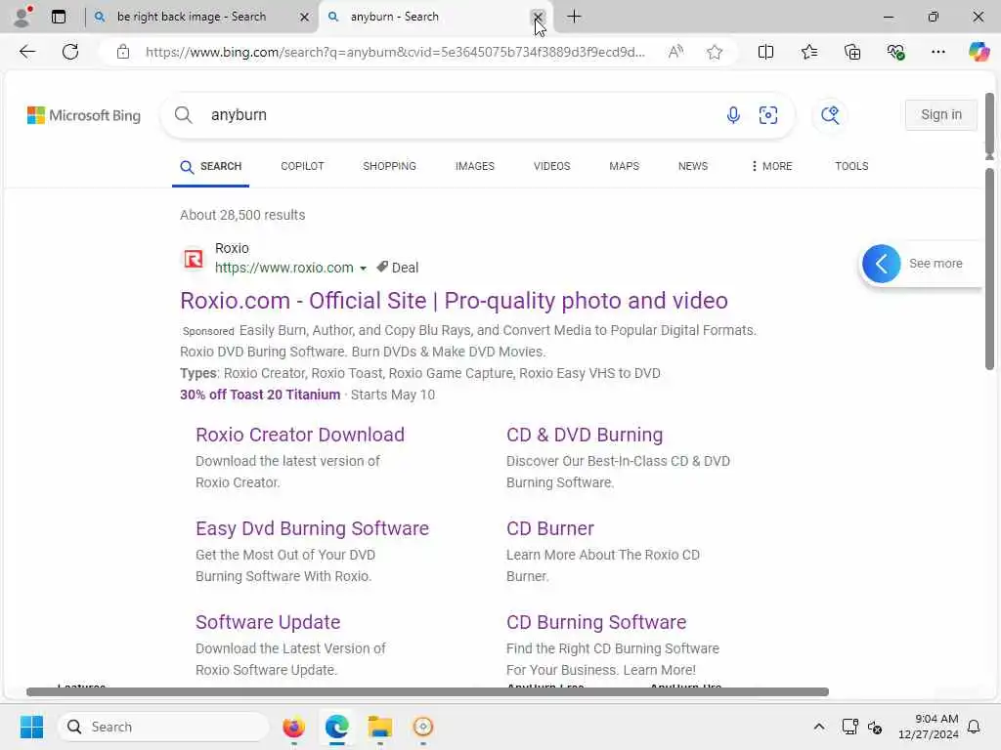Open CD Burner link
The image size is (1001, 750).
549,528
